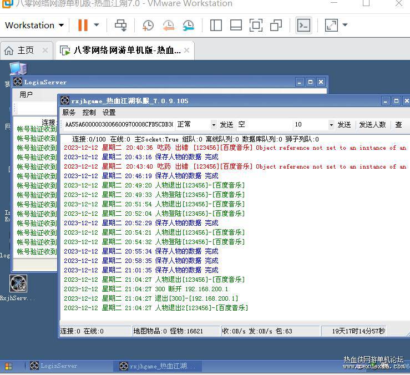Viewport: 410px width, 375px height.
Task: Click the 查 button
Action: 398,124
